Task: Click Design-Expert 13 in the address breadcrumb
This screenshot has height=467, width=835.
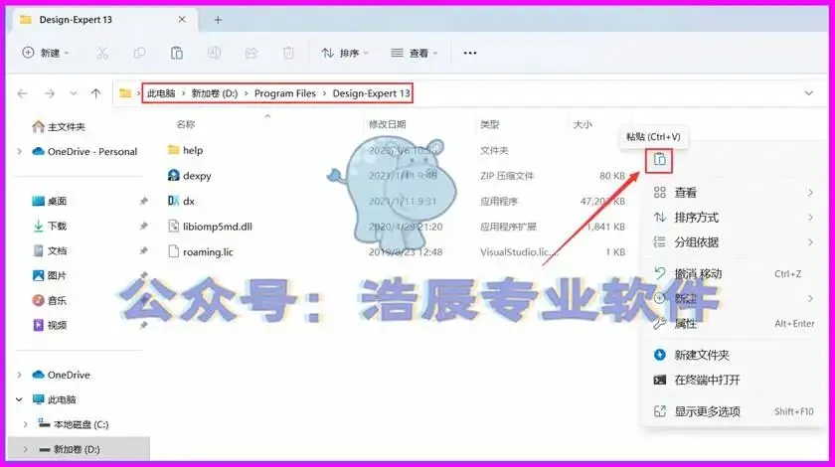Action: [x=371, y=93]
